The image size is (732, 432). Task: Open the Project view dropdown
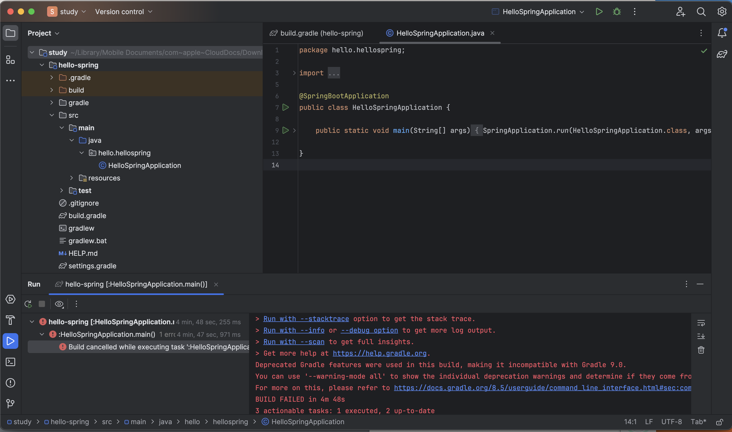point(43,33)
